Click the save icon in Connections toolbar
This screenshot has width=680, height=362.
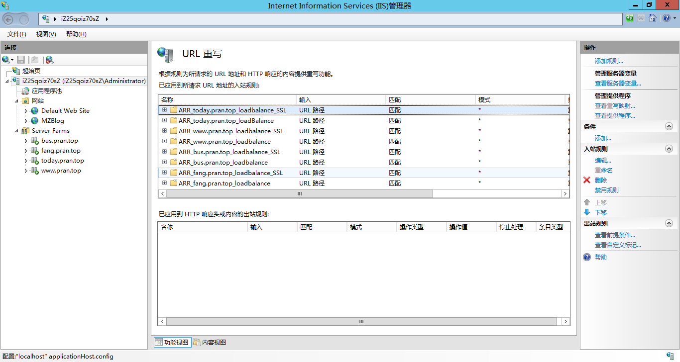[21, 60]
